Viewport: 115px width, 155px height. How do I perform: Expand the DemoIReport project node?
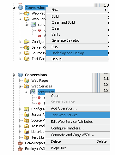pos(14,143)
